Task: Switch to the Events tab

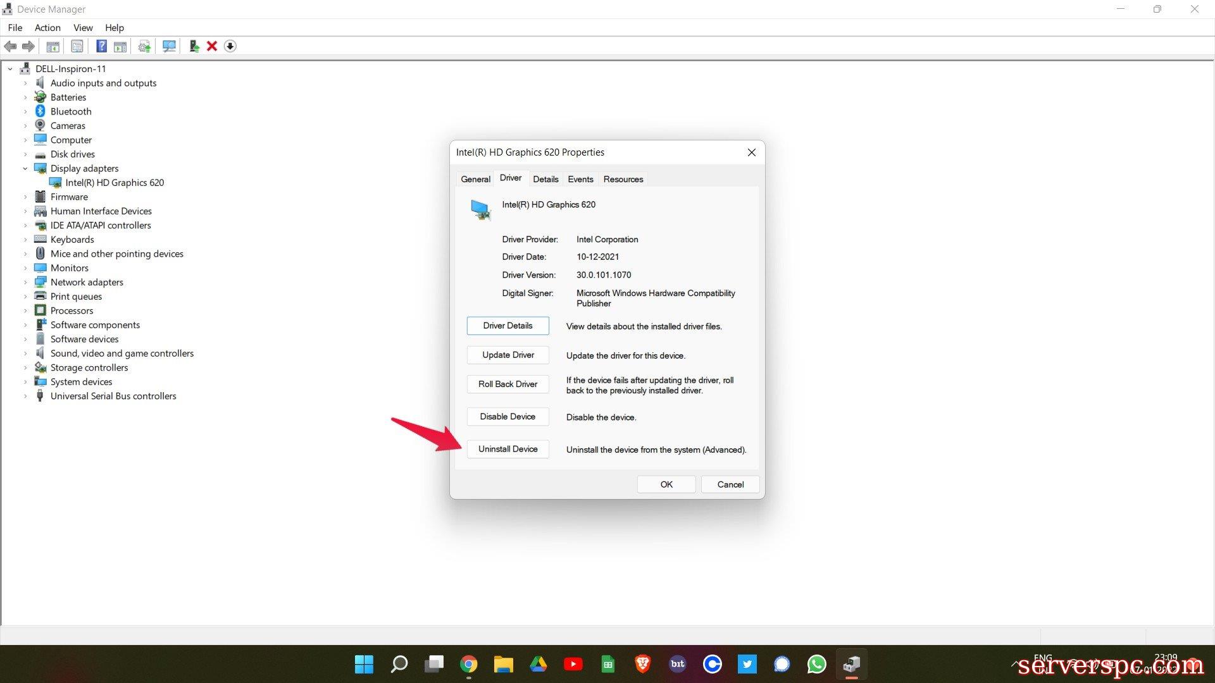Action: 580,179
